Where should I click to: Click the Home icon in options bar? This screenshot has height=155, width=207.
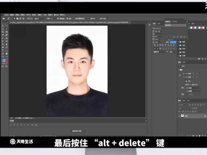coord(4,19)
